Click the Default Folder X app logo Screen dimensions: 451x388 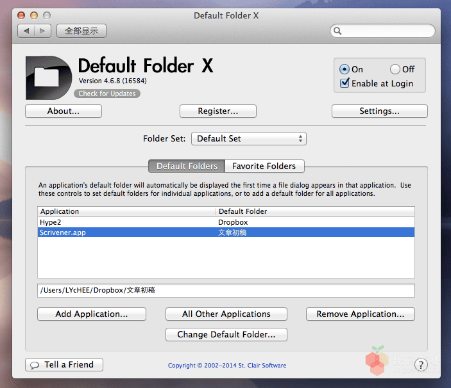(49, 77)
